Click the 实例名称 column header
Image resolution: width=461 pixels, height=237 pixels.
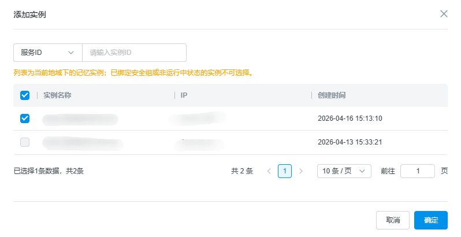[x=57, y=95]
